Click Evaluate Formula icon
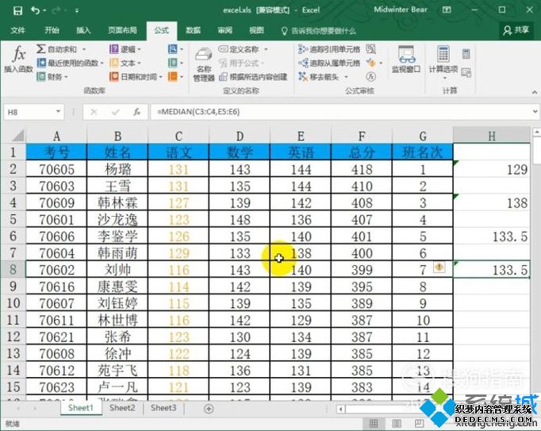This screenshot has height=431, width=541. click(371, 76)
